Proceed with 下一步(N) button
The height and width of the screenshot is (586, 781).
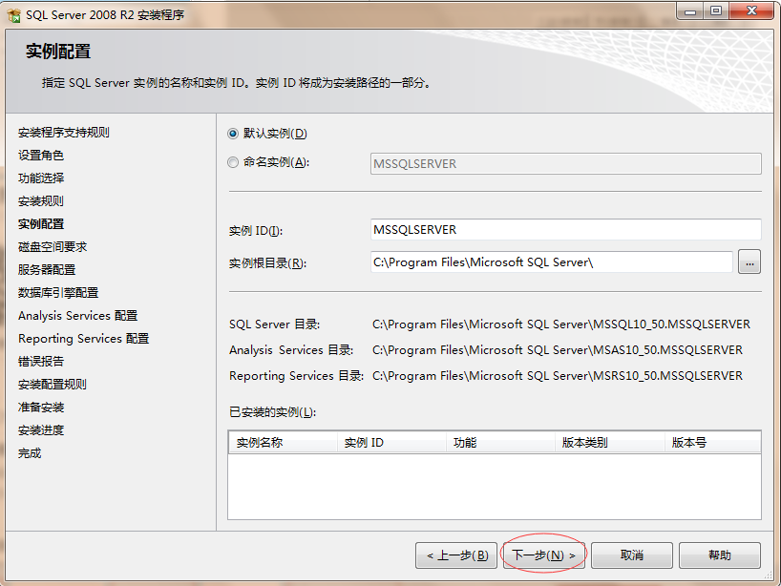click(544, 555)
